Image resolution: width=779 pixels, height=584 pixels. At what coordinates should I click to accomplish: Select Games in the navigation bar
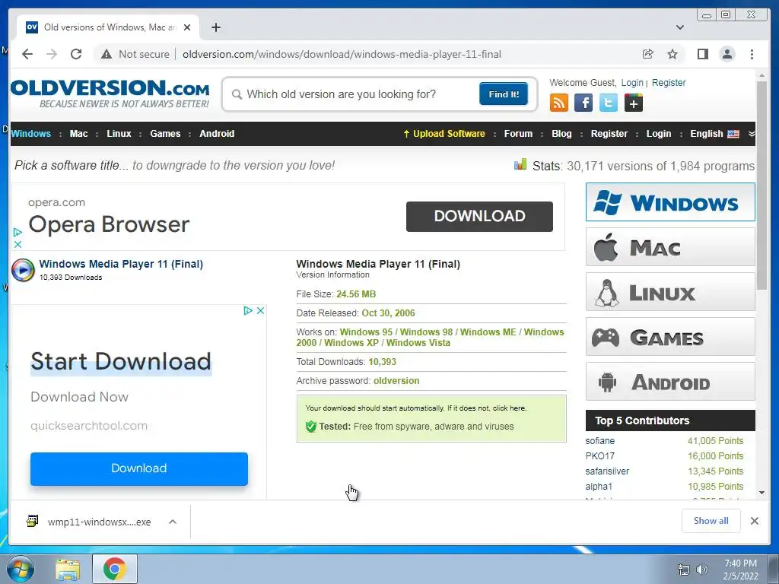point(165,134)
